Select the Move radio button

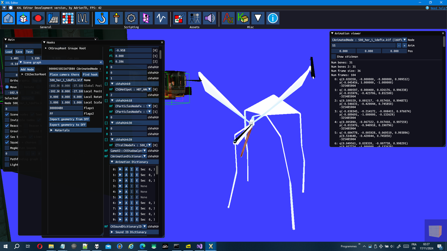pyautogui.click(x=7, y=87)
